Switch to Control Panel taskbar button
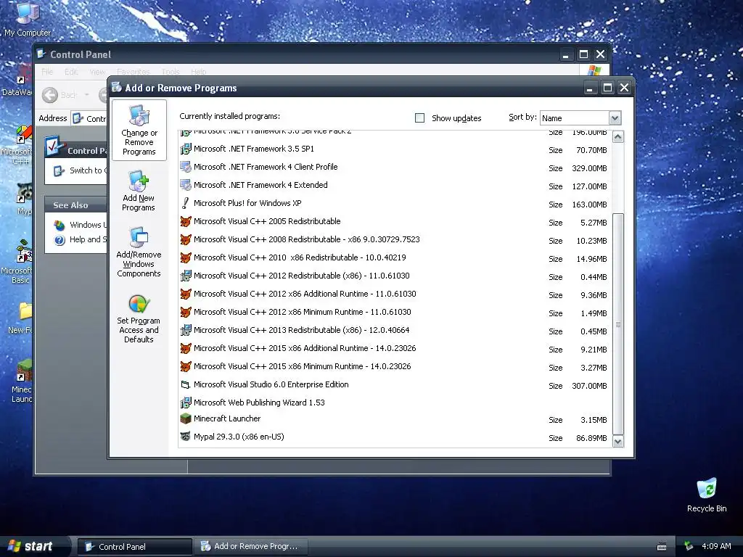The height and width of the screenshot is (557, 743). 135,547
